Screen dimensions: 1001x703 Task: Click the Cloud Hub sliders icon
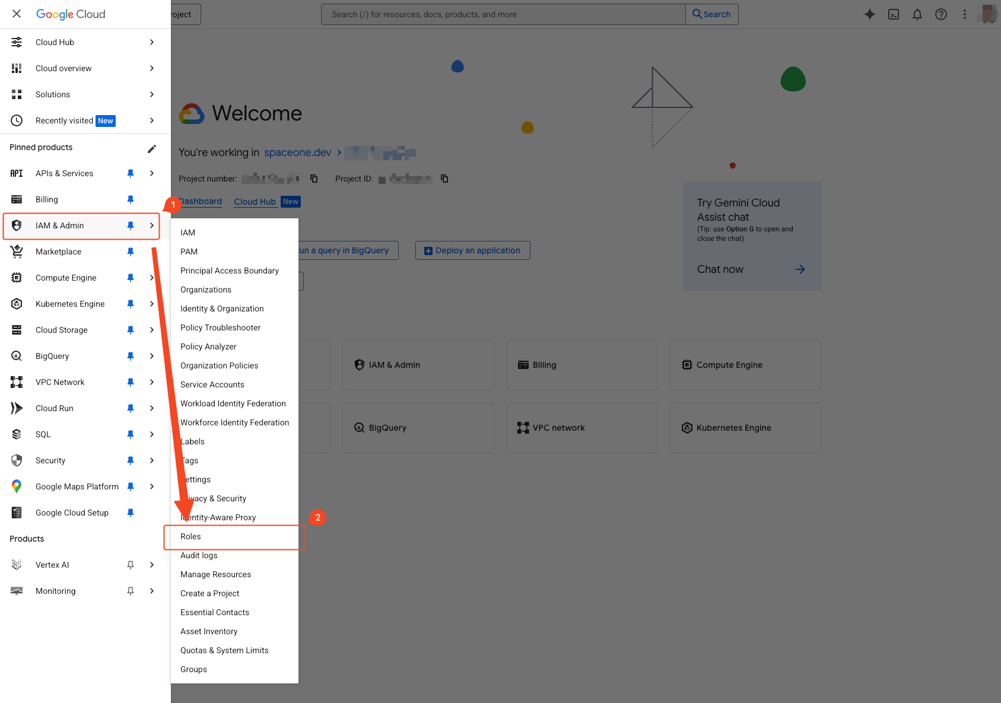tap(17, 42)
